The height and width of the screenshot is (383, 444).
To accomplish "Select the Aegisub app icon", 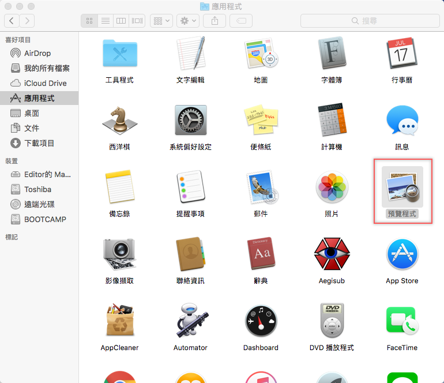I will (x=332, y=254).
